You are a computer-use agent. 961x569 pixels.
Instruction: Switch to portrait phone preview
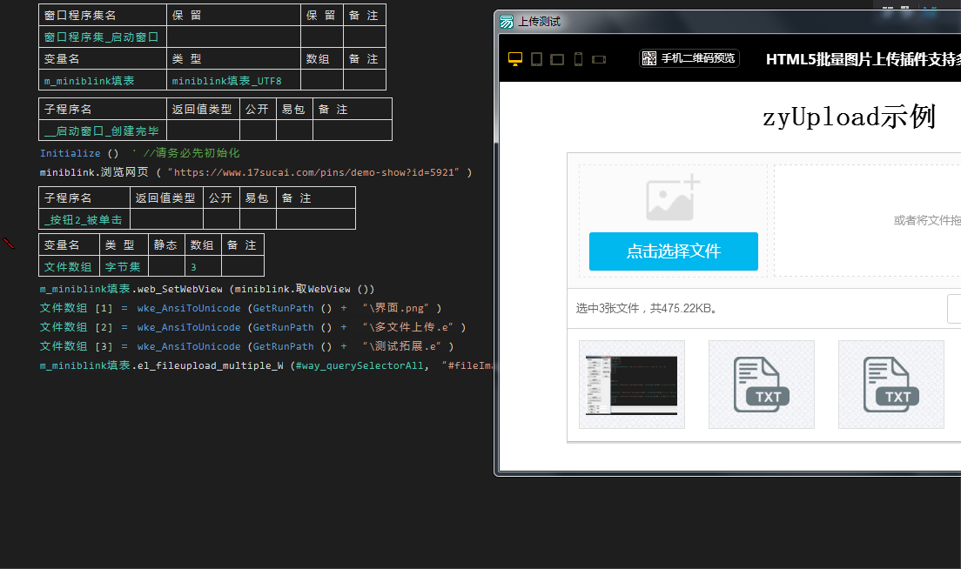[578, 59]
